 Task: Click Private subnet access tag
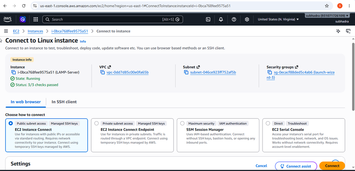118,124
